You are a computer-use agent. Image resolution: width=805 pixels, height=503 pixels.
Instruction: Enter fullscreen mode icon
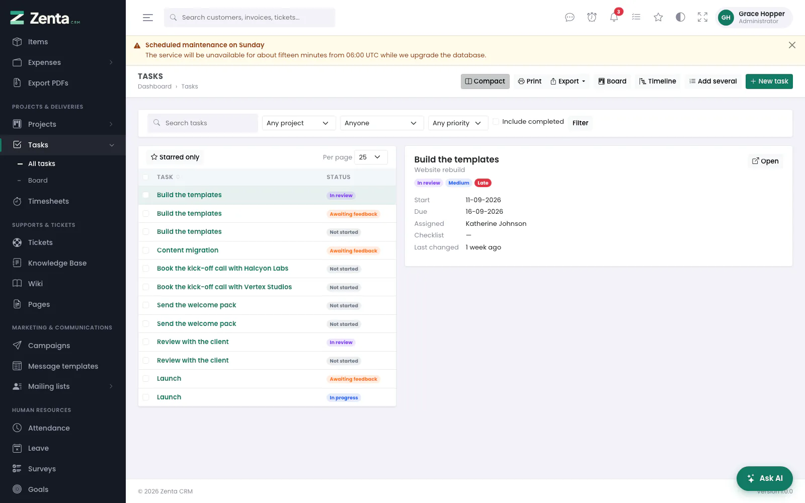coord(702,18)
